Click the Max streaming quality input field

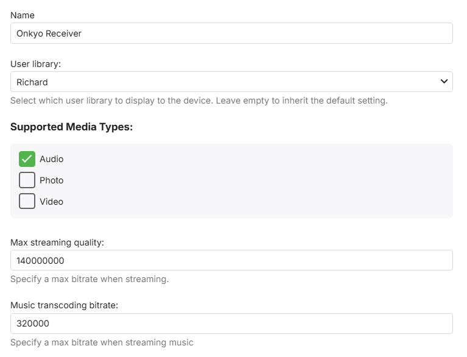tap(231, 260)
